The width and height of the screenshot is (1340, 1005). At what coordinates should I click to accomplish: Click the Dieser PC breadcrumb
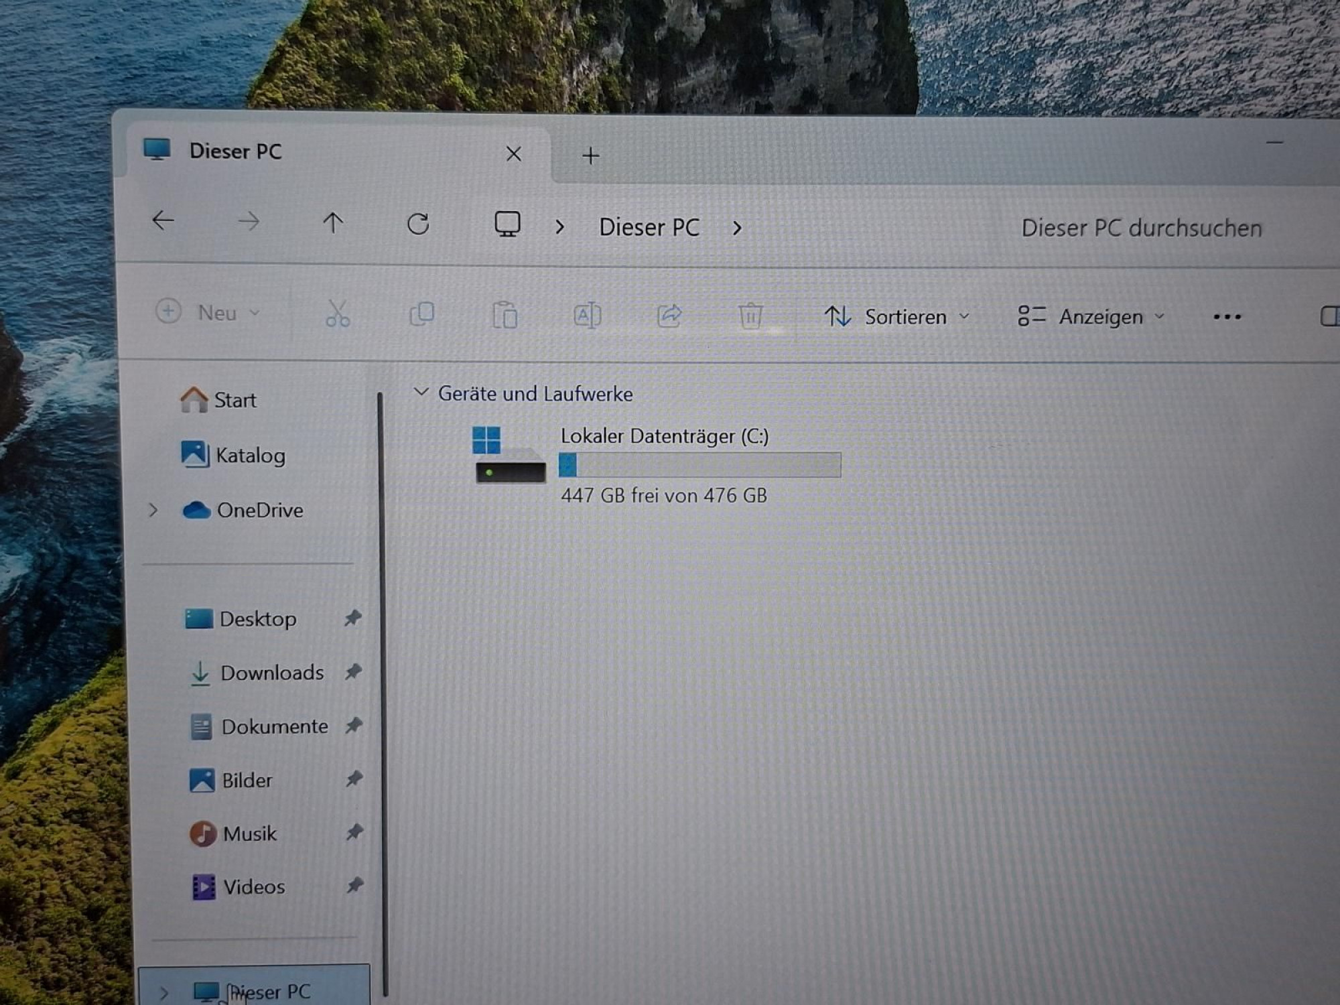pyautogui.click(x=649, y=228)
